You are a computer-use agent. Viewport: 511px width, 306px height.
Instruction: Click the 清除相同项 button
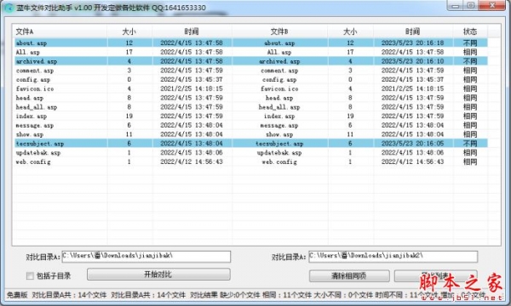(x=348, y=275)
